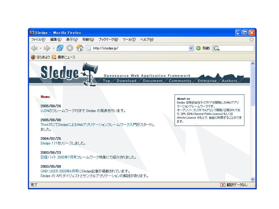Screen dimensions: 279x209
Task: Go forward with the Forward arrow
Action: coord(47,48)
